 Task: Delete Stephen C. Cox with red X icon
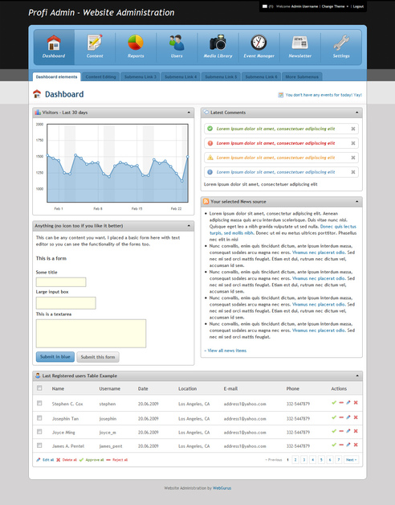356,403
